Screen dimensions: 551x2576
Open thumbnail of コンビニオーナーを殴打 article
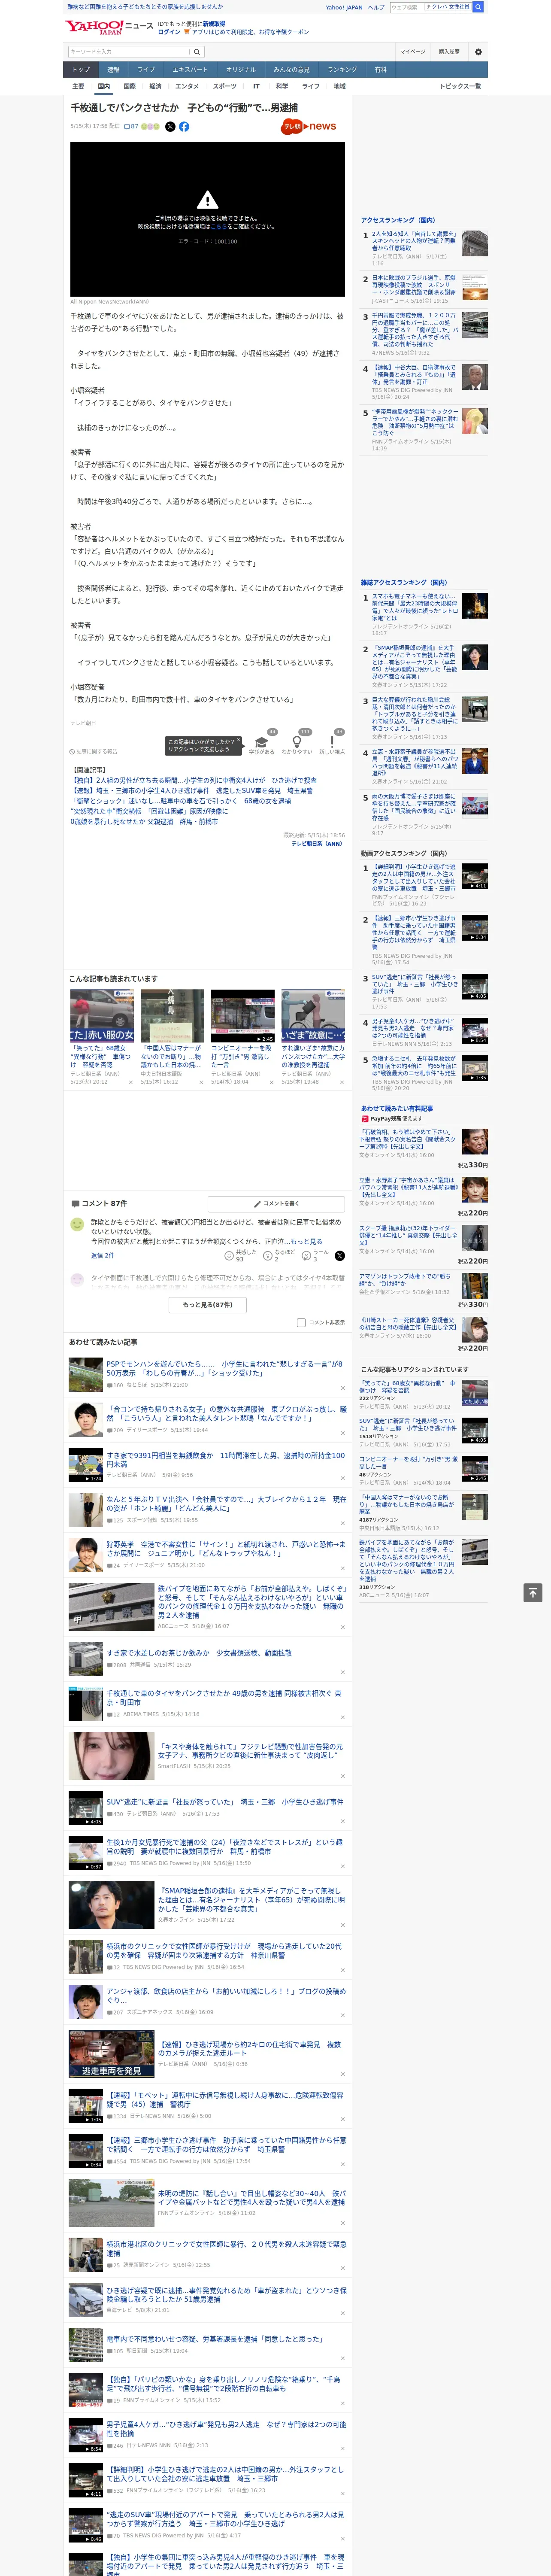pos(242,1016)
